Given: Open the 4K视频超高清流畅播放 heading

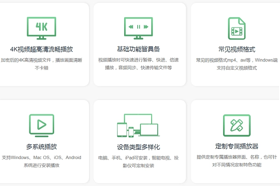Looking at the screenshot, I should point(42,49).
